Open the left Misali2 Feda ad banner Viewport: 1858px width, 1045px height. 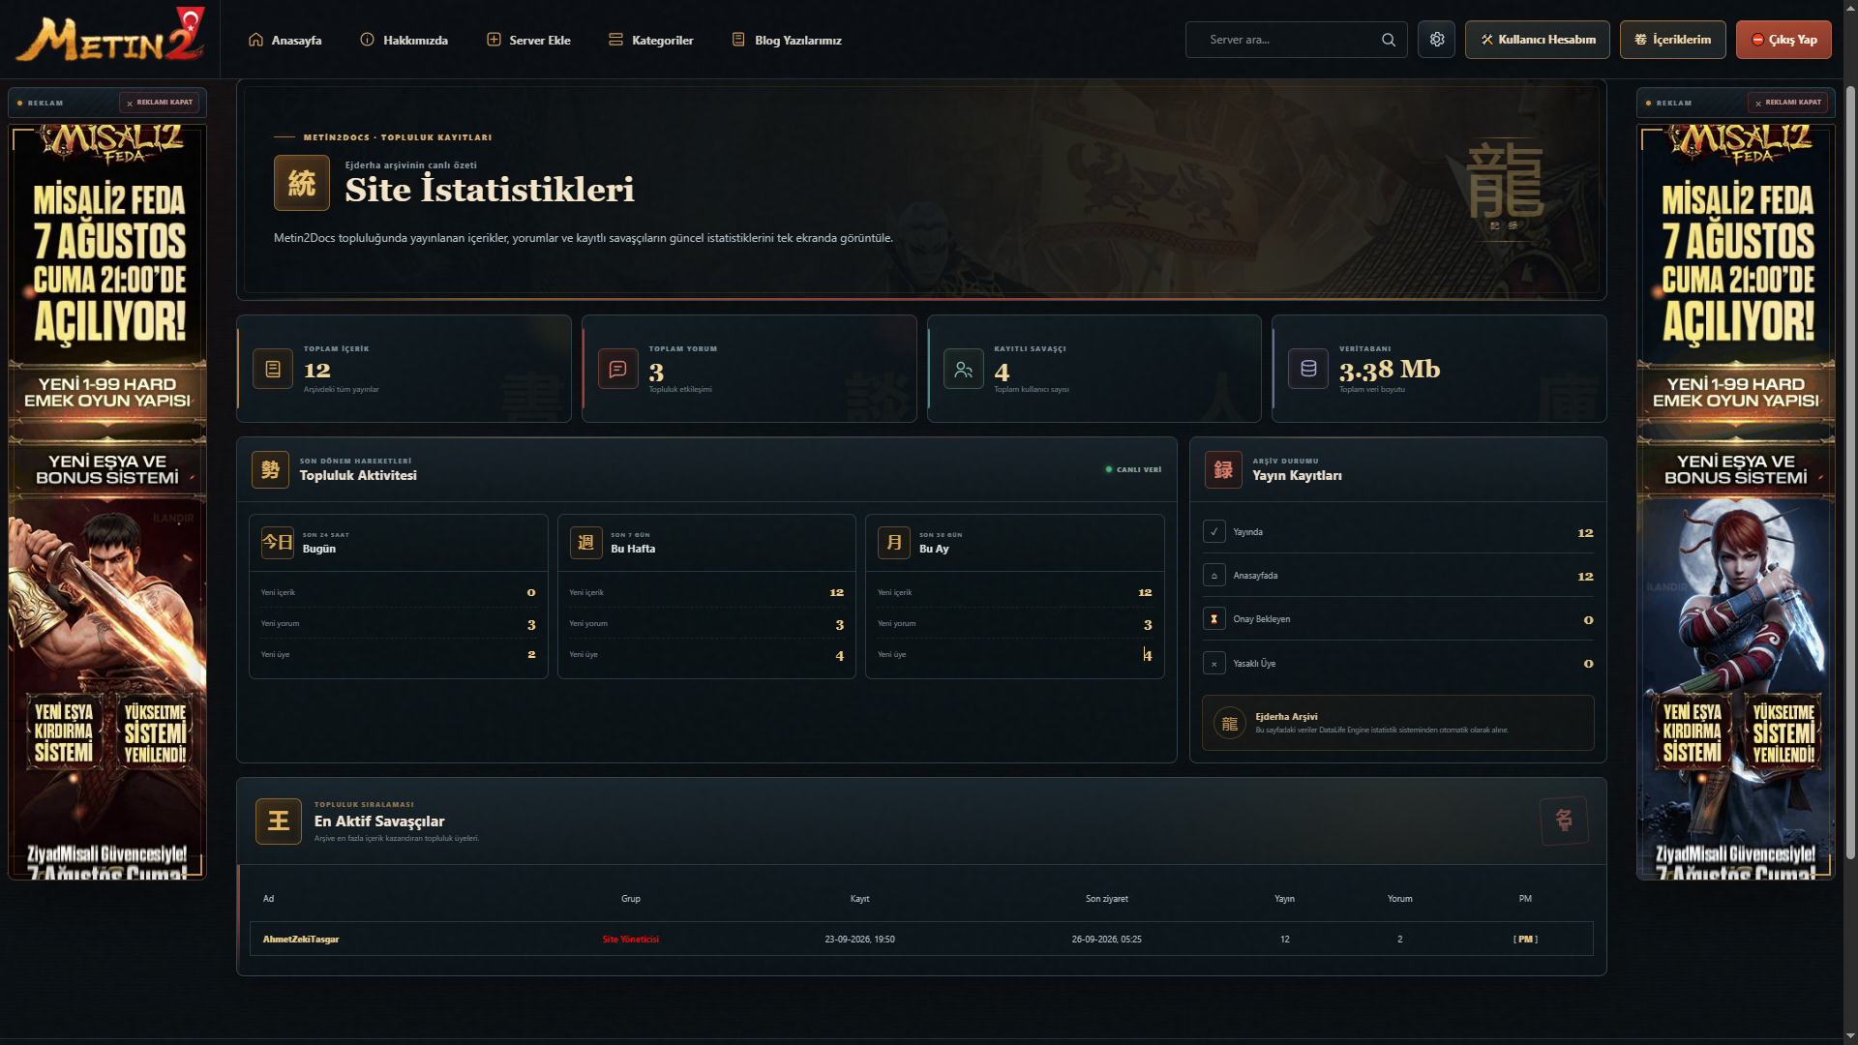[x=107, y=501]
